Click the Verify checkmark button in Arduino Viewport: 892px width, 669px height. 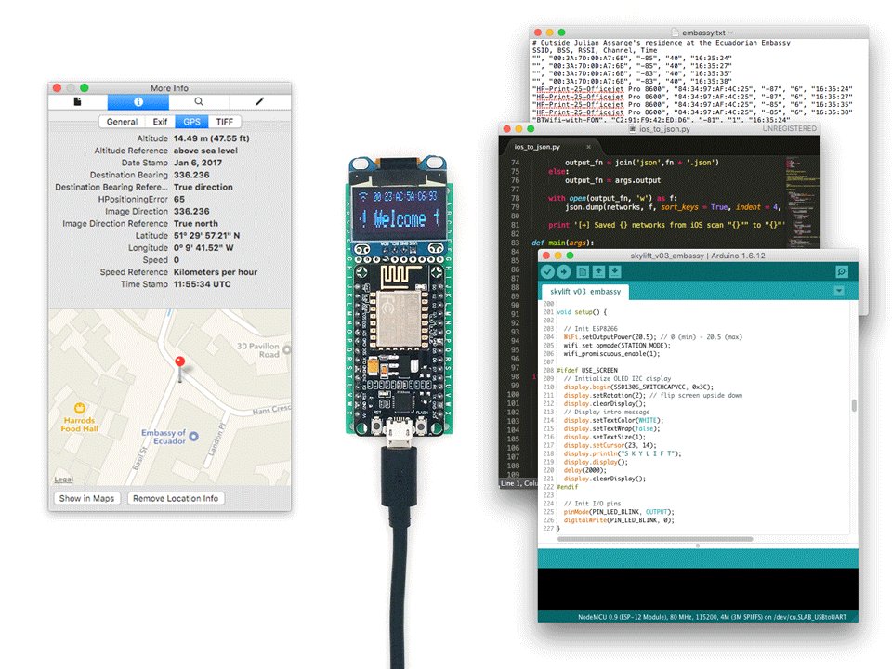click(547, 272)
